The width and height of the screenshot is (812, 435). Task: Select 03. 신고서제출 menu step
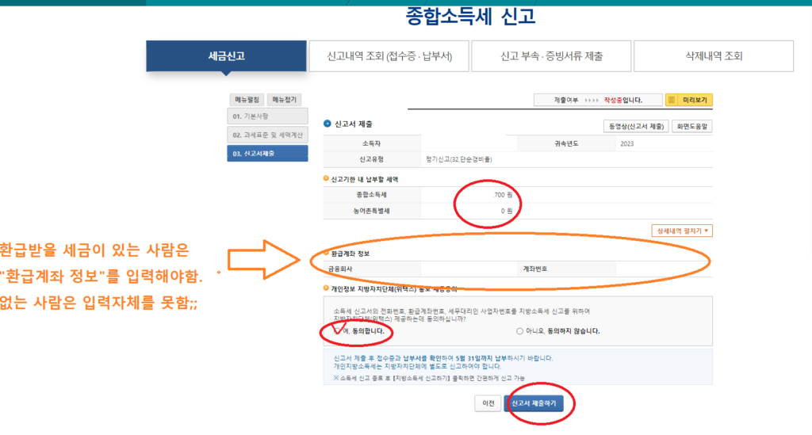click(267, 153)
